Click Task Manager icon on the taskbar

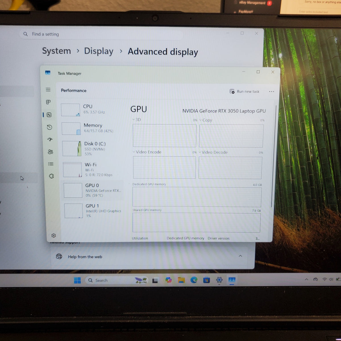click(232, 280)
